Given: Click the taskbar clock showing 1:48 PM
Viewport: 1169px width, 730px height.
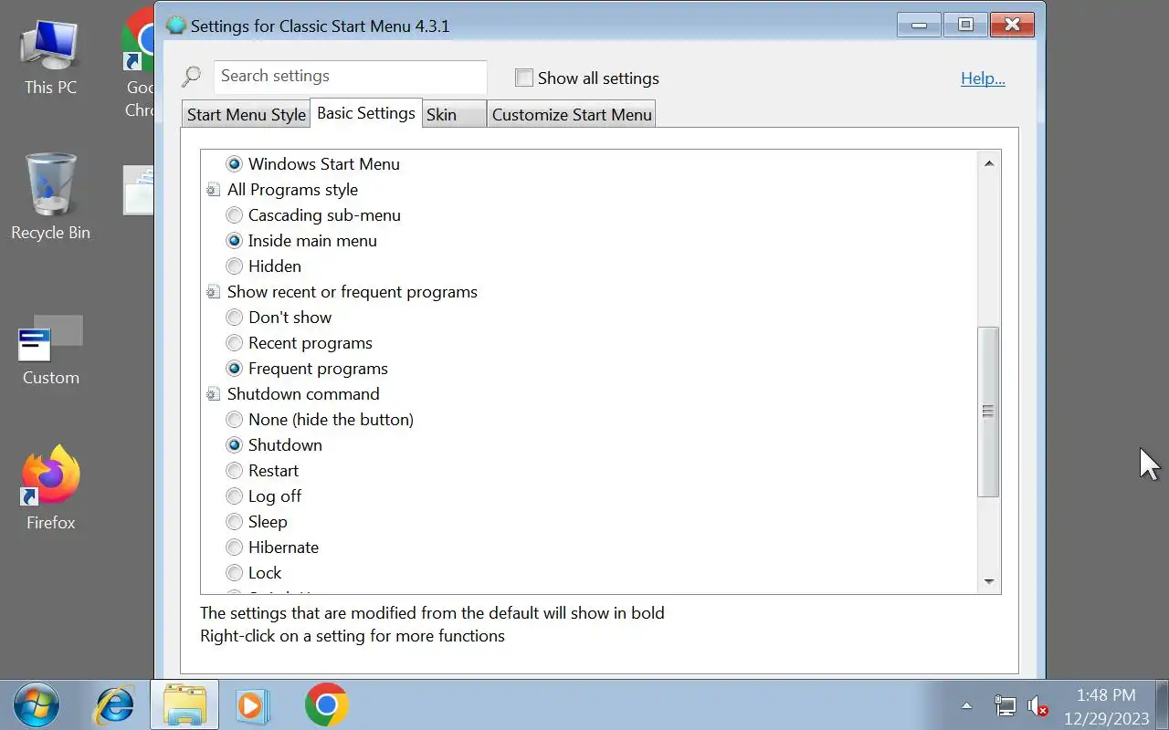Looking at the screenshot, I should (x=1106, y=706).
